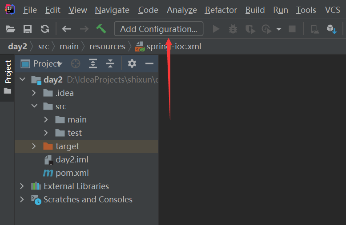
Task: Expand the main folder
Action: (46, 119)
